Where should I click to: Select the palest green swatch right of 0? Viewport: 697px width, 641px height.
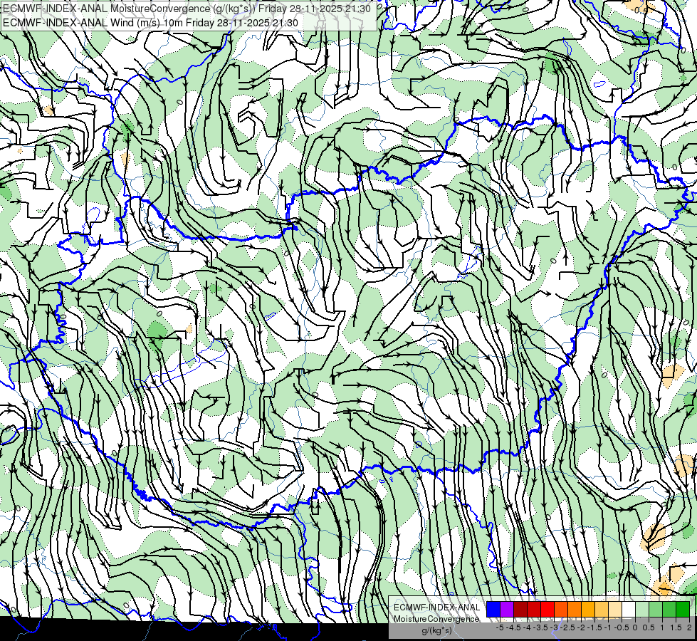pos(642,609)
